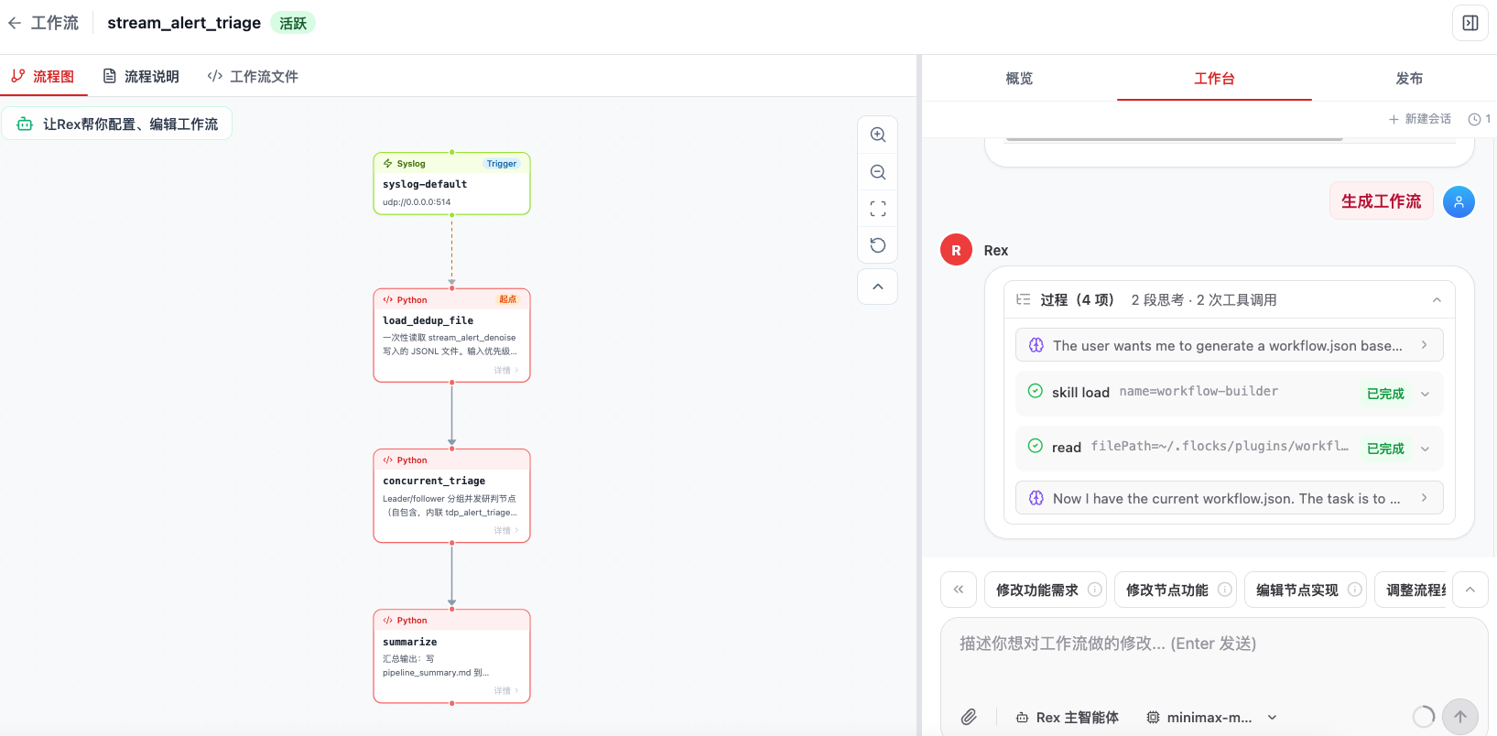Click the stream_alert_triage workflow title
The height and width of the screenshot is (736, 1497).
pyautogui.click(x=184, y=23)
